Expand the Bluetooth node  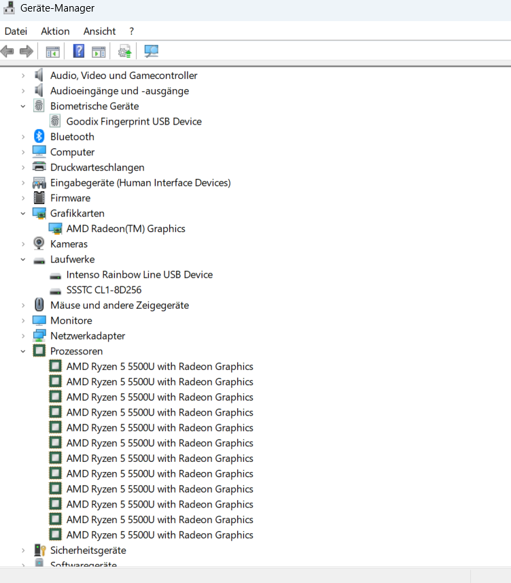pos(23,137)
